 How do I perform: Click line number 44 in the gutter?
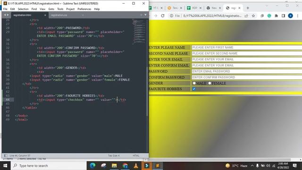8,100
